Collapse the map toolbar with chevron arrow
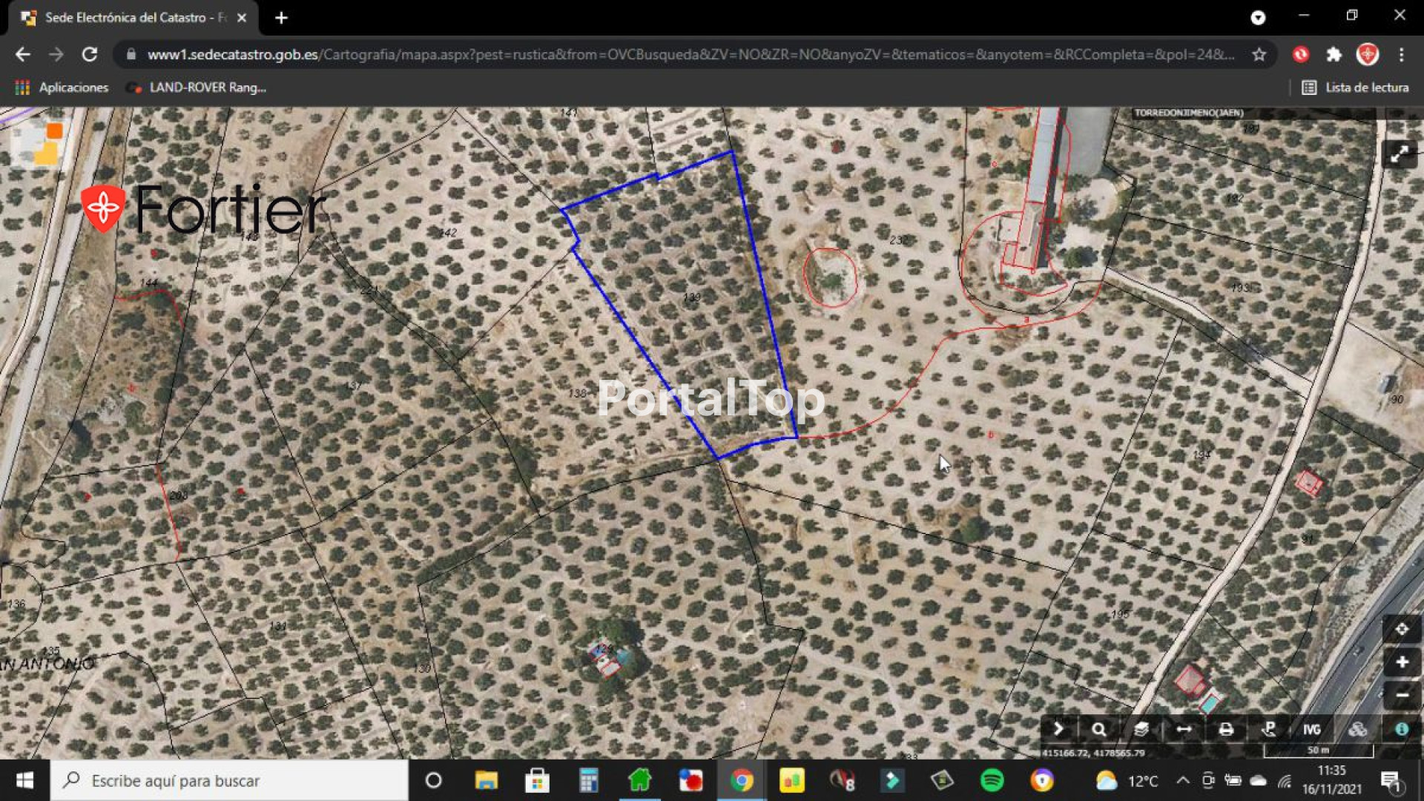The image size is (1424, 801). (x=1058, y=730)
